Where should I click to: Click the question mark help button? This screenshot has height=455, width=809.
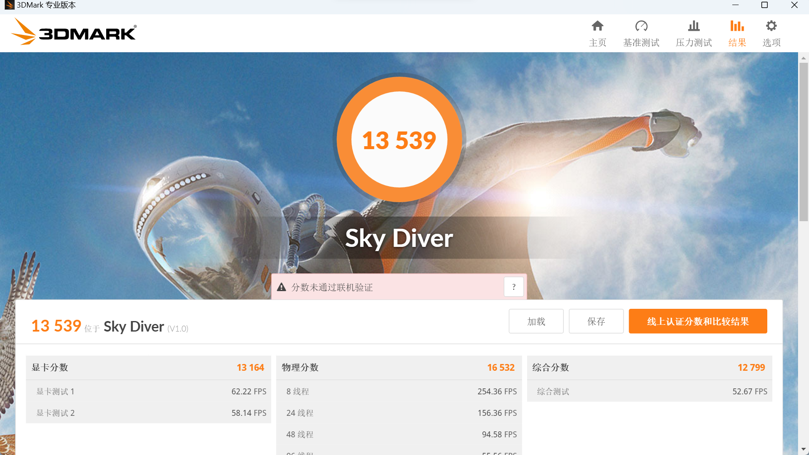[x=514, y=287]
